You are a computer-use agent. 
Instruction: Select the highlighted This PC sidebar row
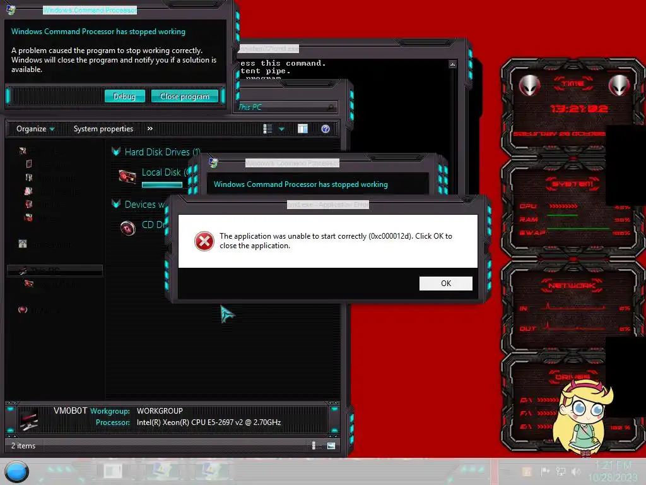55,270
